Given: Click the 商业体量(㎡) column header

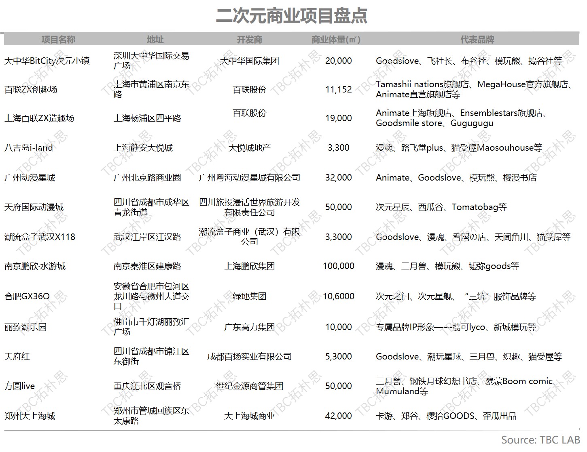Looking at the screenshot, I should (x=336, y=40).
